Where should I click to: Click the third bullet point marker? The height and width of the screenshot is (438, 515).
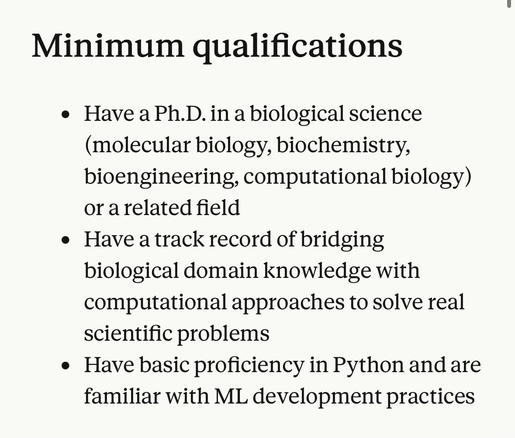click(66, 366)
